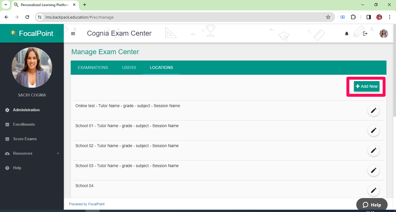Click the Cognia Exam Center title

click(119, 33)
